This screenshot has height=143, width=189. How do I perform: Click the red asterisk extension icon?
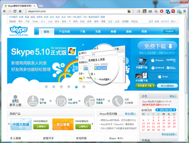point(173,11)
